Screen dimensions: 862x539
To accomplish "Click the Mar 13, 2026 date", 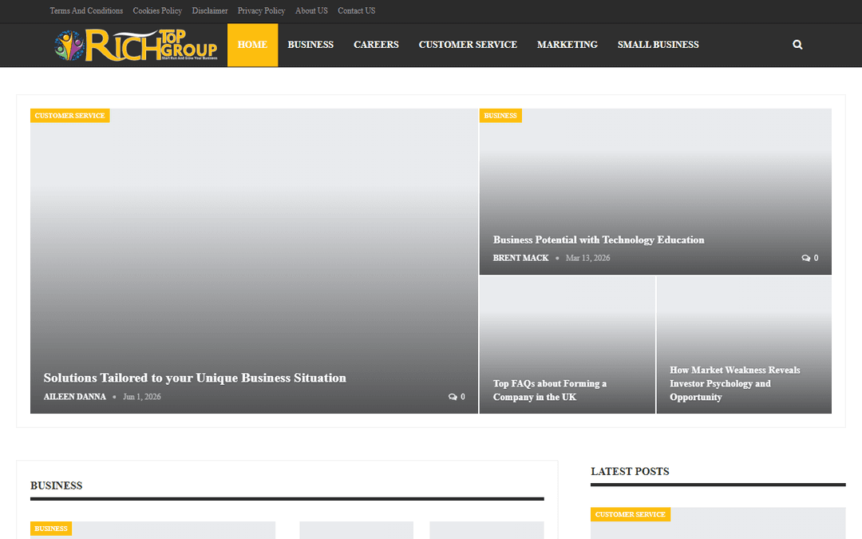I will click(x=587, y=258).
